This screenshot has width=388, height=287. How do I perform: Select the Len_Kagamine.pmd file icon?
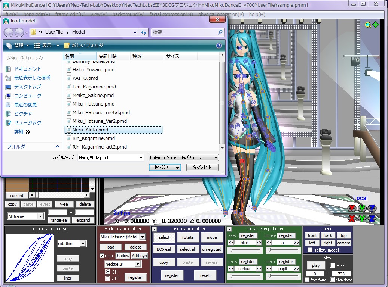(x=69, y=87)
